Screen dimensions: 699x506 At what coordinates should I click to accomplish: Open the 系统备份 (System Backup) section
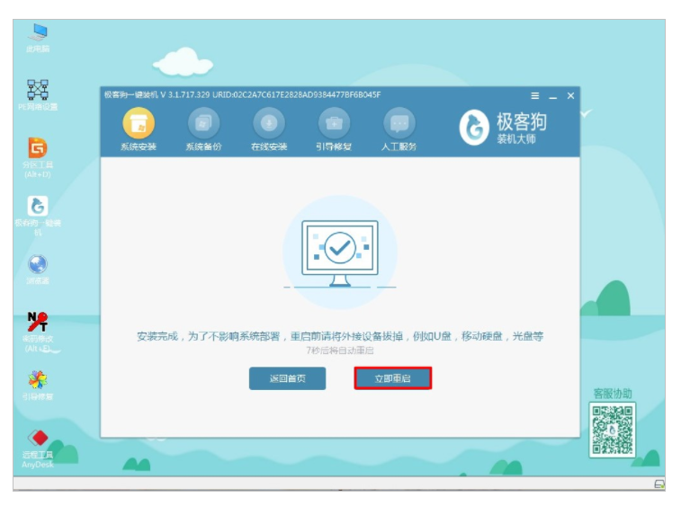click(203, 126)
